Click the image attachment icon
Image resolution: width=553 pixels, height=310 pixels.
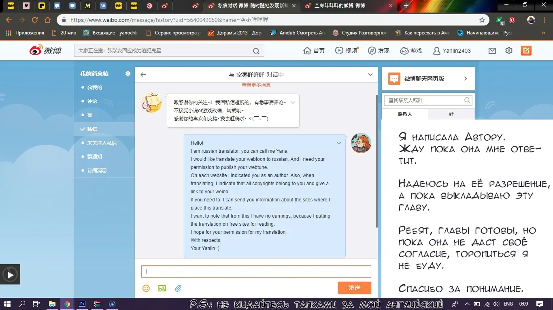coord(162,288)
